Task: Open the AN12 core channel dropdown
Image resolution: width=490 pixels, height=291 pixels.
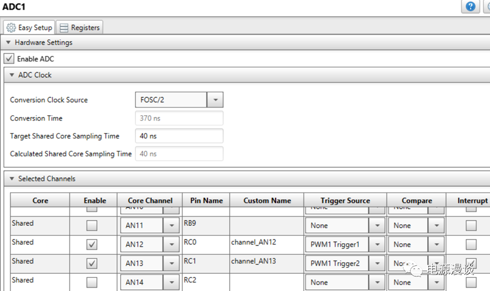Action: [x=171, y=245]
